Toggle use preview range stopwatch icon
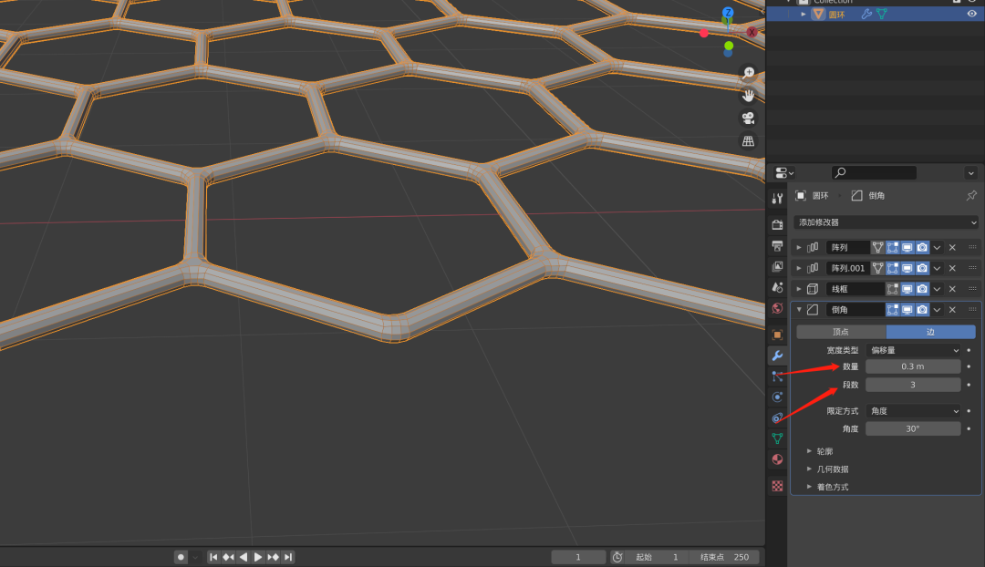Viewport: 985px width, 567px height. (617, 557)
